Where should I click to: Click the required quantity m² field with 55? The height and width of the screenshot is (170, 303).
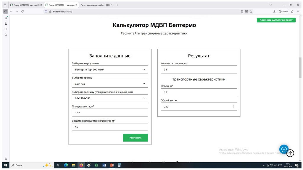click(x=110, y=127)
